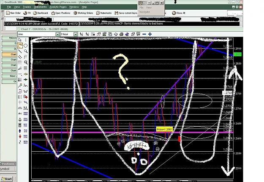Viewport: 264px width, 182px height.
Task: Open the View menu in DealBook
Action: pyautogui.click(x=16, y=7)
